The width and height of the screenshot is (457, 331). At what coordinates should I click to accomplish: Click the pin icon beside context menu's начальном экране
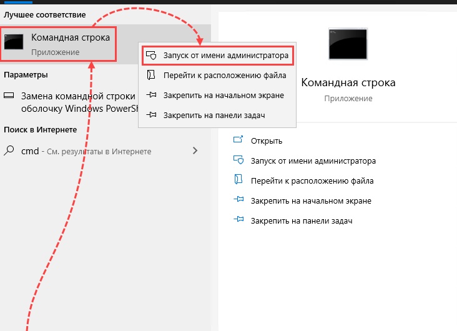click(151, 95)
